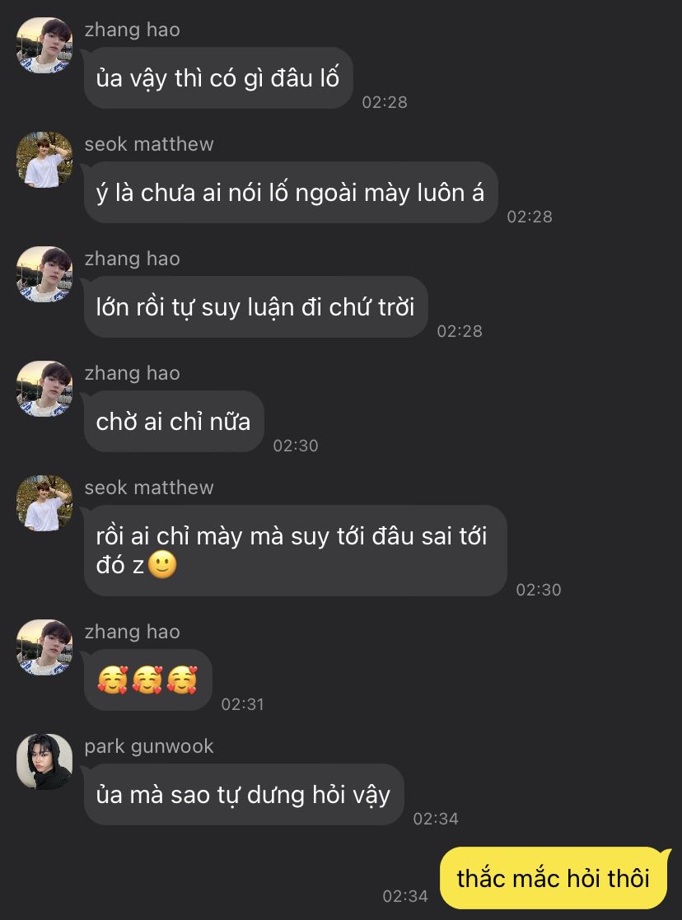
Task: Tap park gunwook's profile picture
Action: (x=44, y=762)
